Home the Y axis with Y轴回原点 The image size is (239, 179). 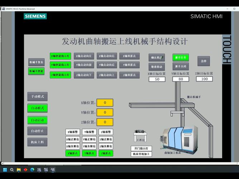point(129,65)
